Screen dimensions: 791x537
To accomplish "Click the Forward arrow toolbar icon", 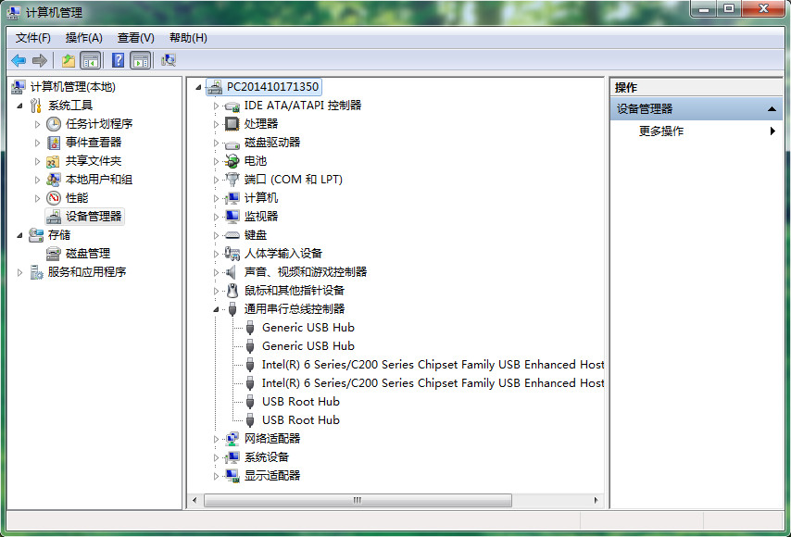I will (x=39, y=61).
